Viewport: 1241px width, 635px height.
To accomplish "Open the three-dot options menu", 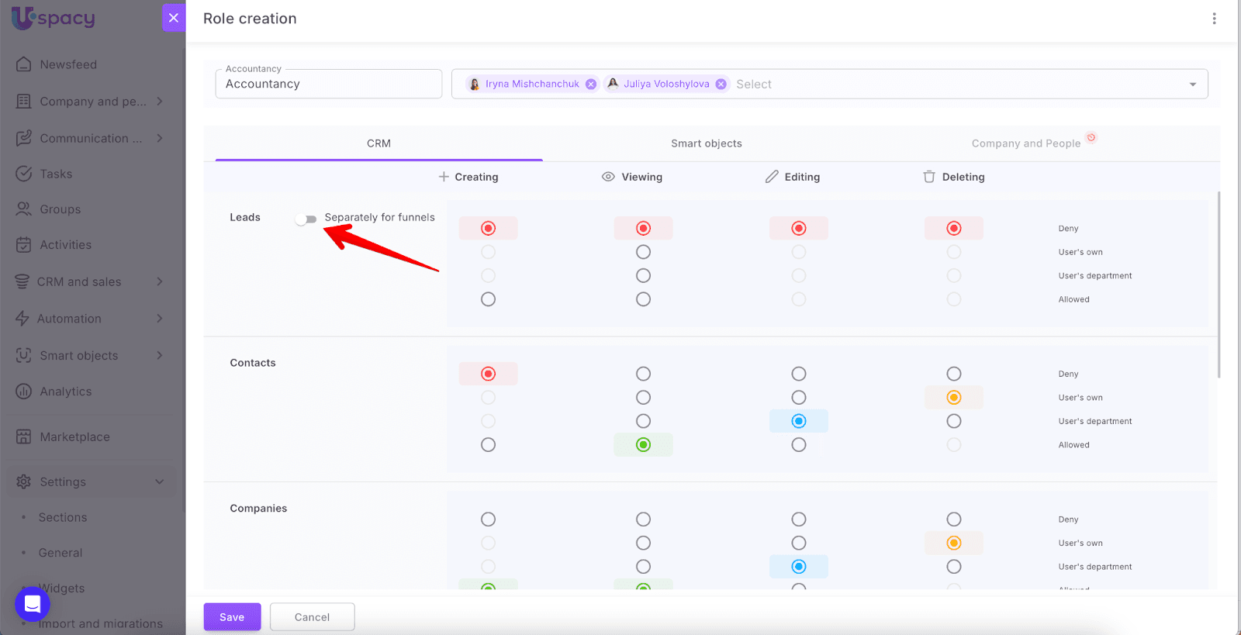I will click(1214, 19).
